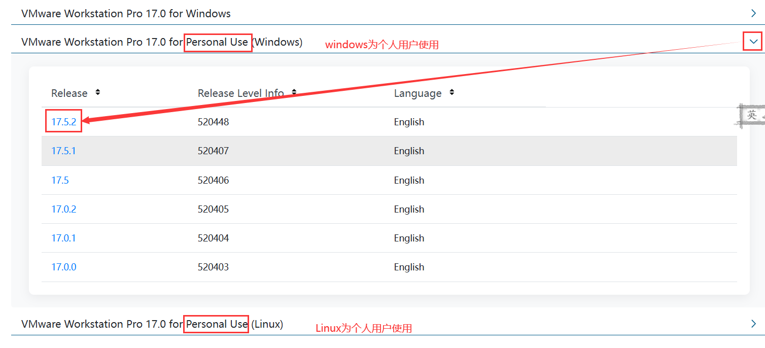The image size is (765, 348).
Task: Click English in the 17.0.0 row
Action: [409, 267]
